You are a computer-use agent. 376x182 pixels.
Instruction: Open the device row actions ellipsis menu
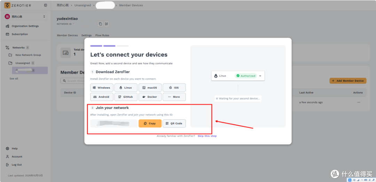[x=359, y=102]
